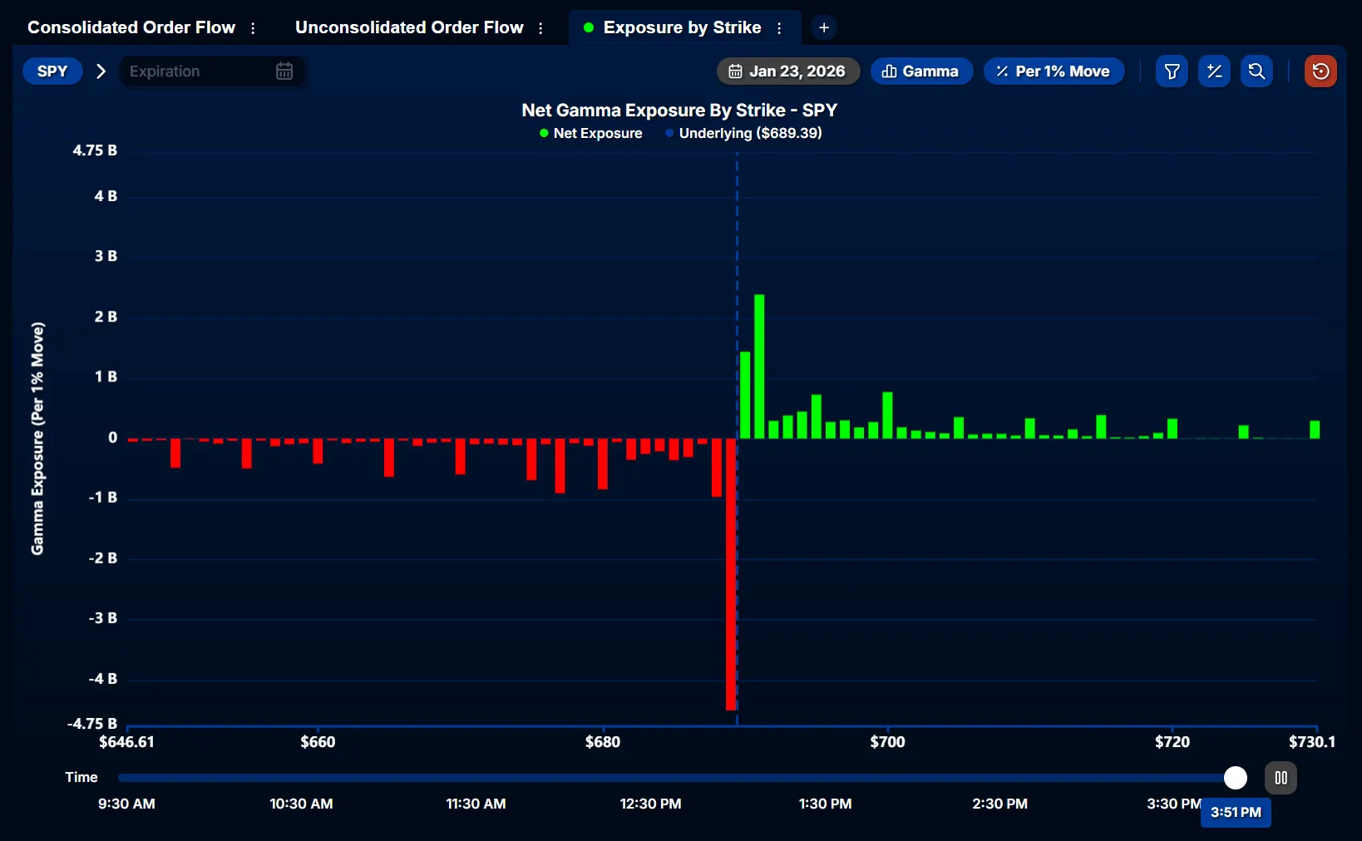The height and width of the screenshot is (841, 1362).
Task: Open the Exposure by Strike options menu
Action: coord(779,27)
